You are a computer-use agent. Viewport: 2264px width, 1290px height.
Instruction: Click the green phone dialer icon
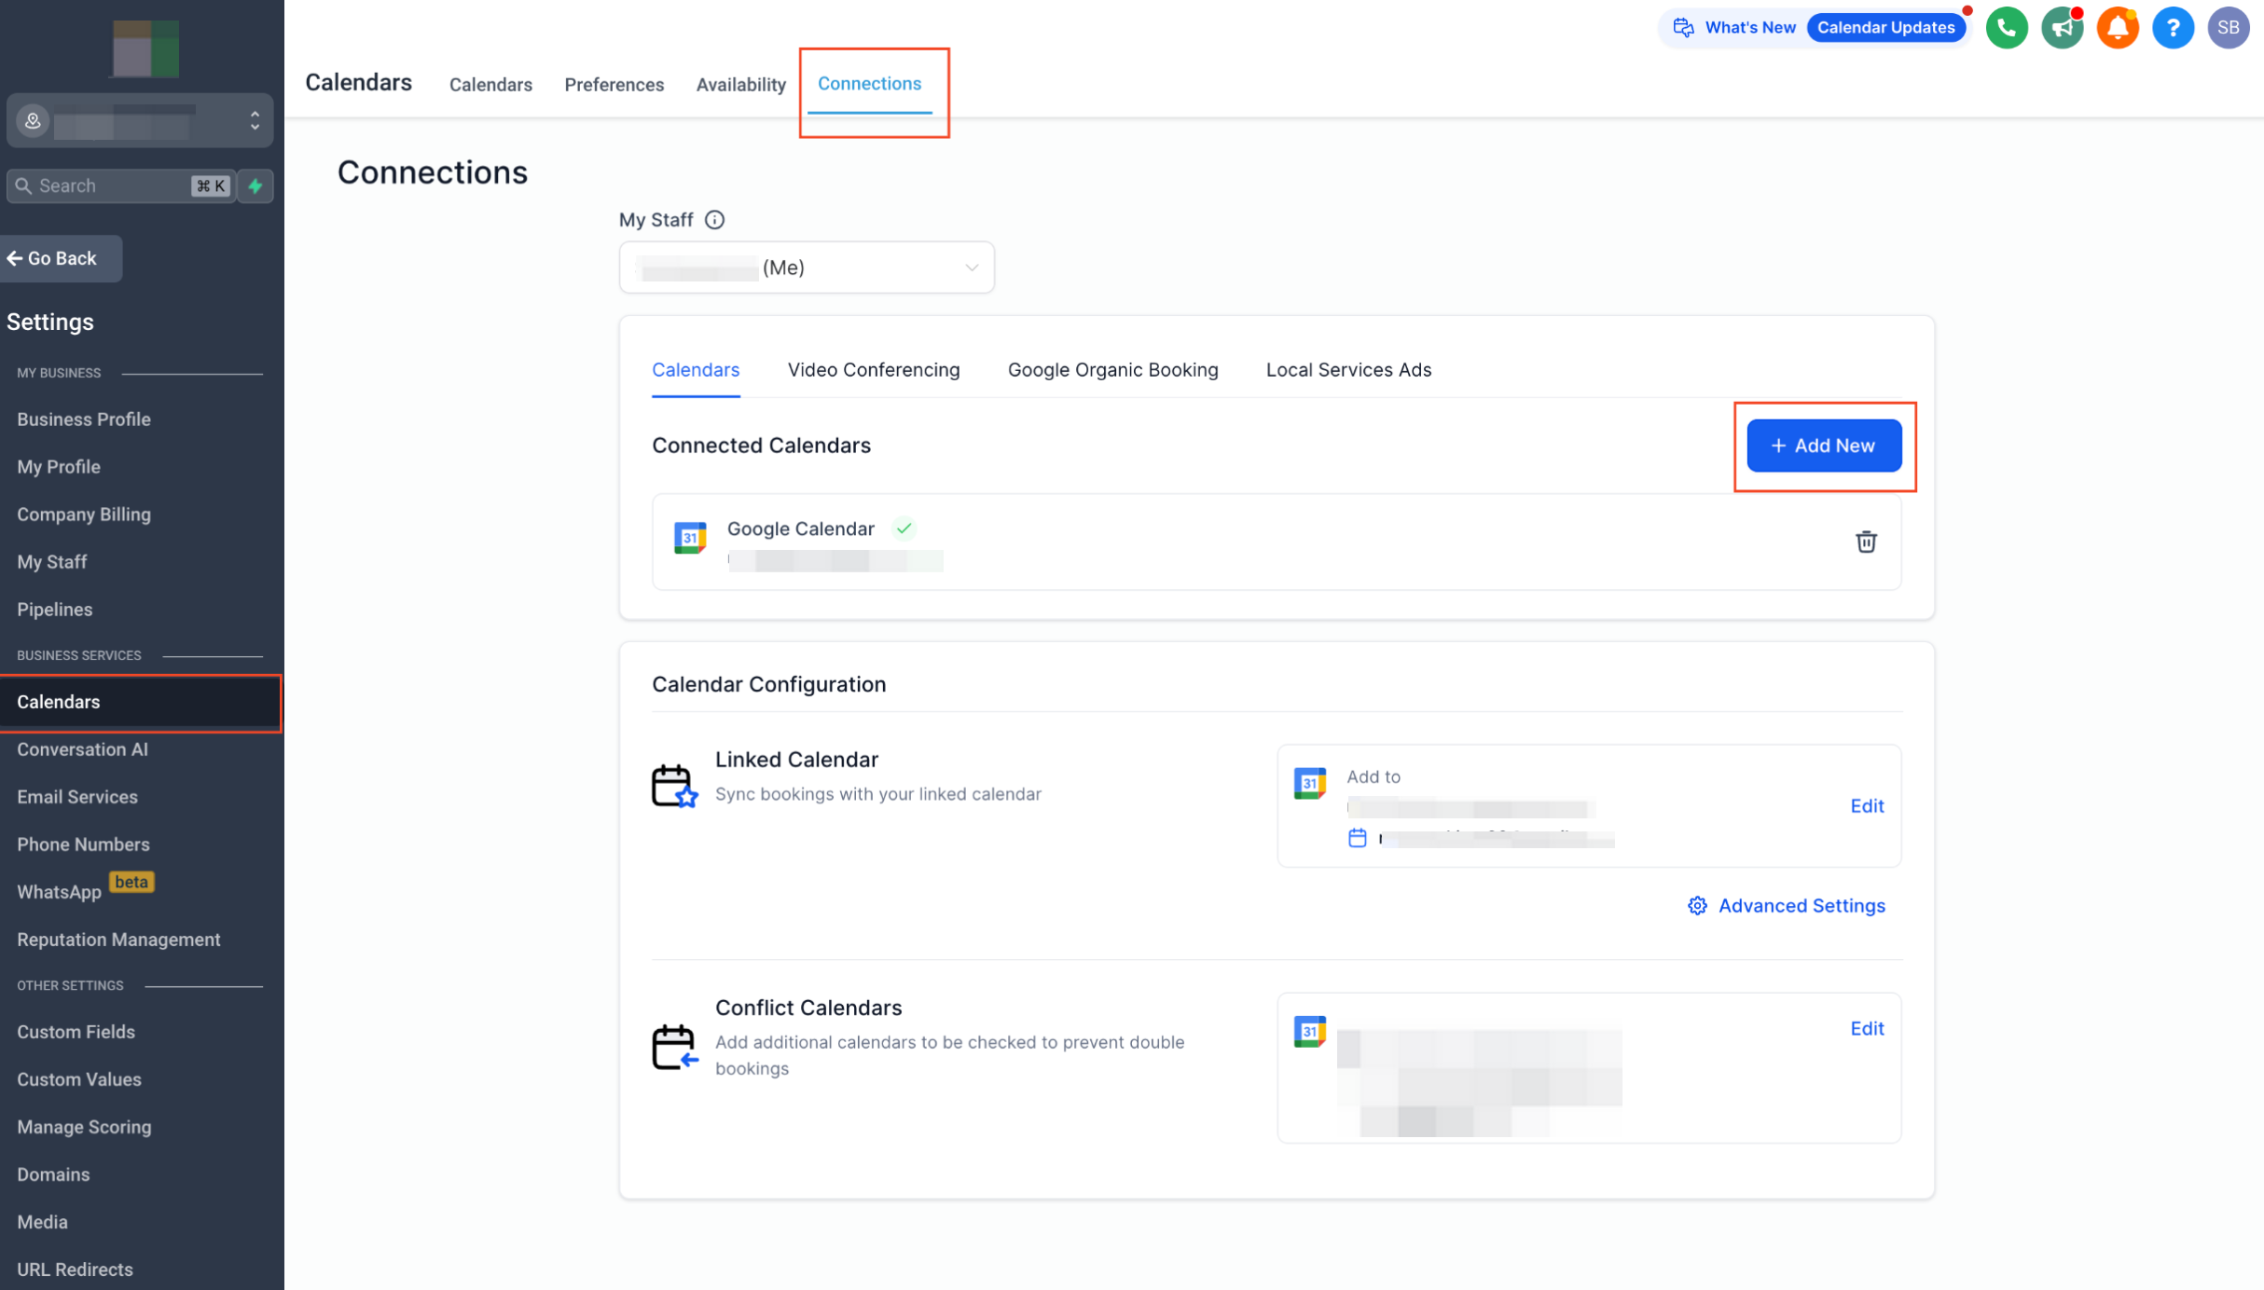(2007, 28)
